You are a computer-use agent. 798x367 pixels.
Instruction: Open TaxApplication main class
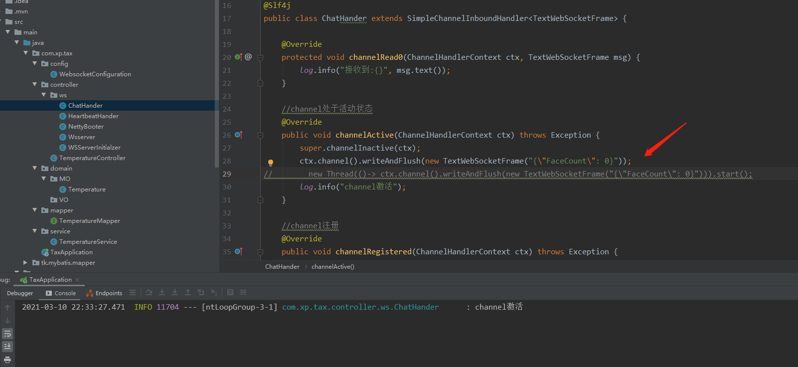point(71,252)
